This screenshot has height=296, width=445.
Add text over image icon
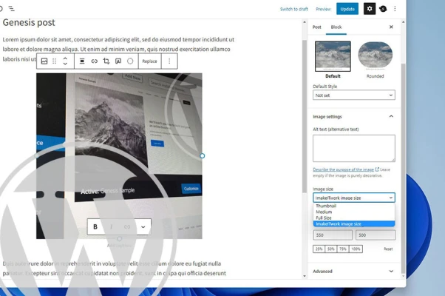tap(118, 61)
